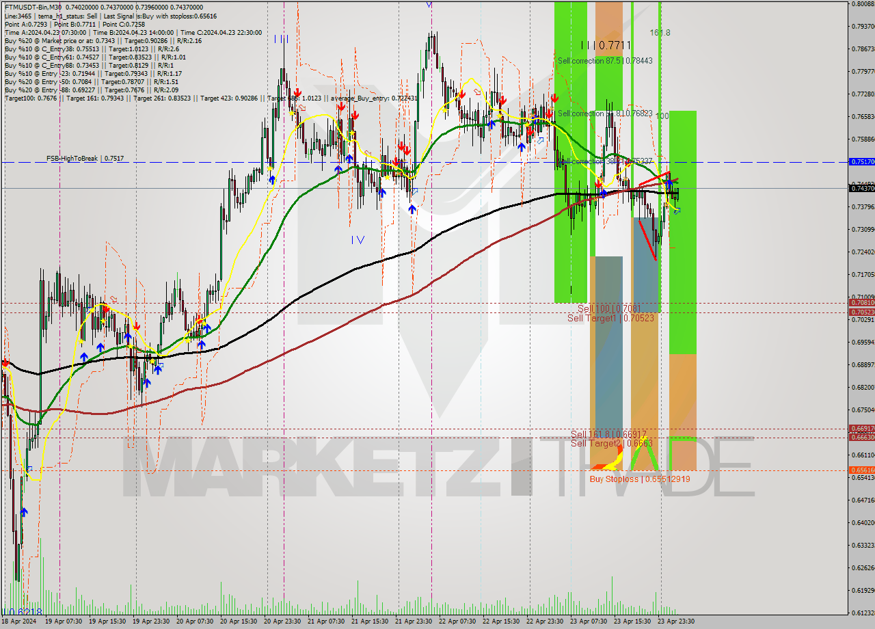Click the 0.68210 price axis value
Screen dimensions: 875x629
[x=863, y=388]
